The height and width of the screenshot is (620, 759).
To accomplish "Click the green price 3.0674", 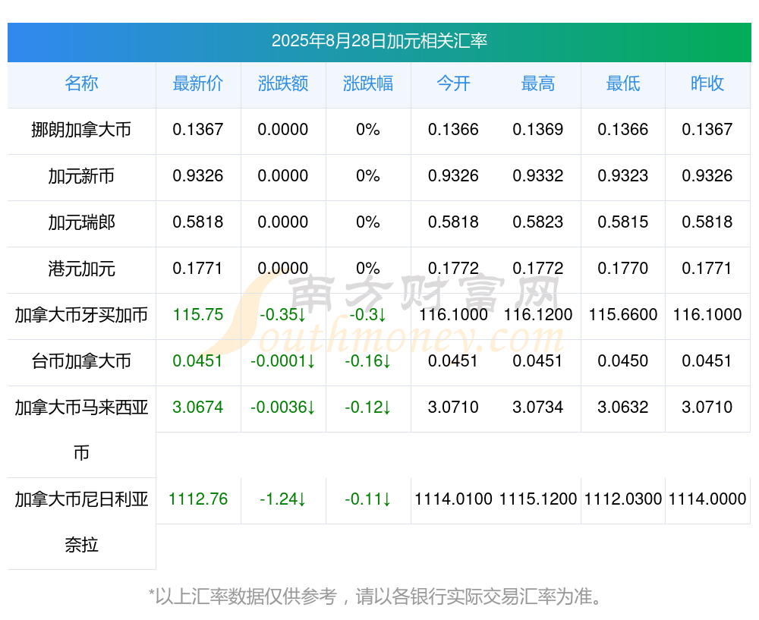I will [x=198, y=407].
